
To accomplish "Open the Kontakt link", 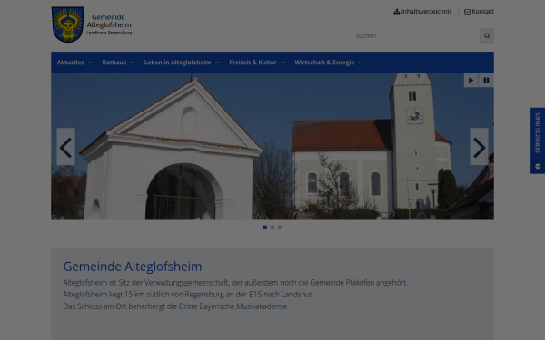I will click(x=479, y=12).
